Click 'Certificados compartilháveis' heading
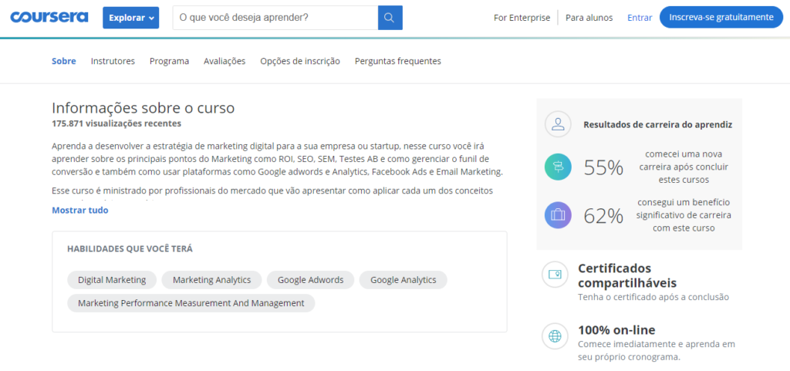The image size is (790, 371). click(x=627, y=275)
